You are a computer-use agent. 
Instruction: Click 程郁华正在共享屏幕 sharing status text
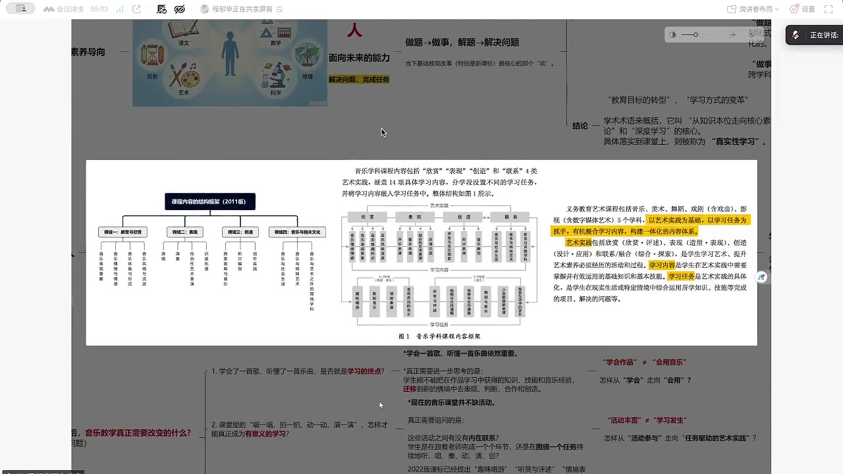tap(242, 9)
